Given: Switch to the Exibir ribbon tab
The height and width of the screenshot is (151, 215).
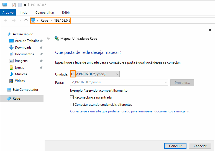Looking at the screenshot, I should pos(66,12).
